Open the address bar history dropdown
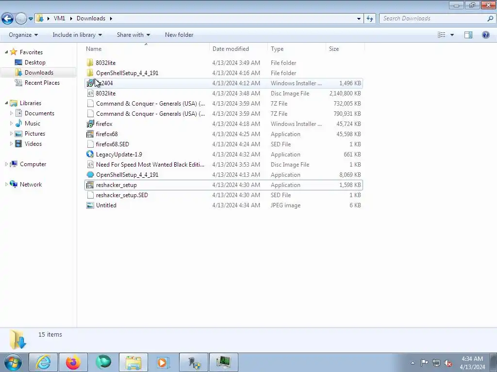Image resolution: width=497 pixels, height=372 pixels. pos(359,19)
